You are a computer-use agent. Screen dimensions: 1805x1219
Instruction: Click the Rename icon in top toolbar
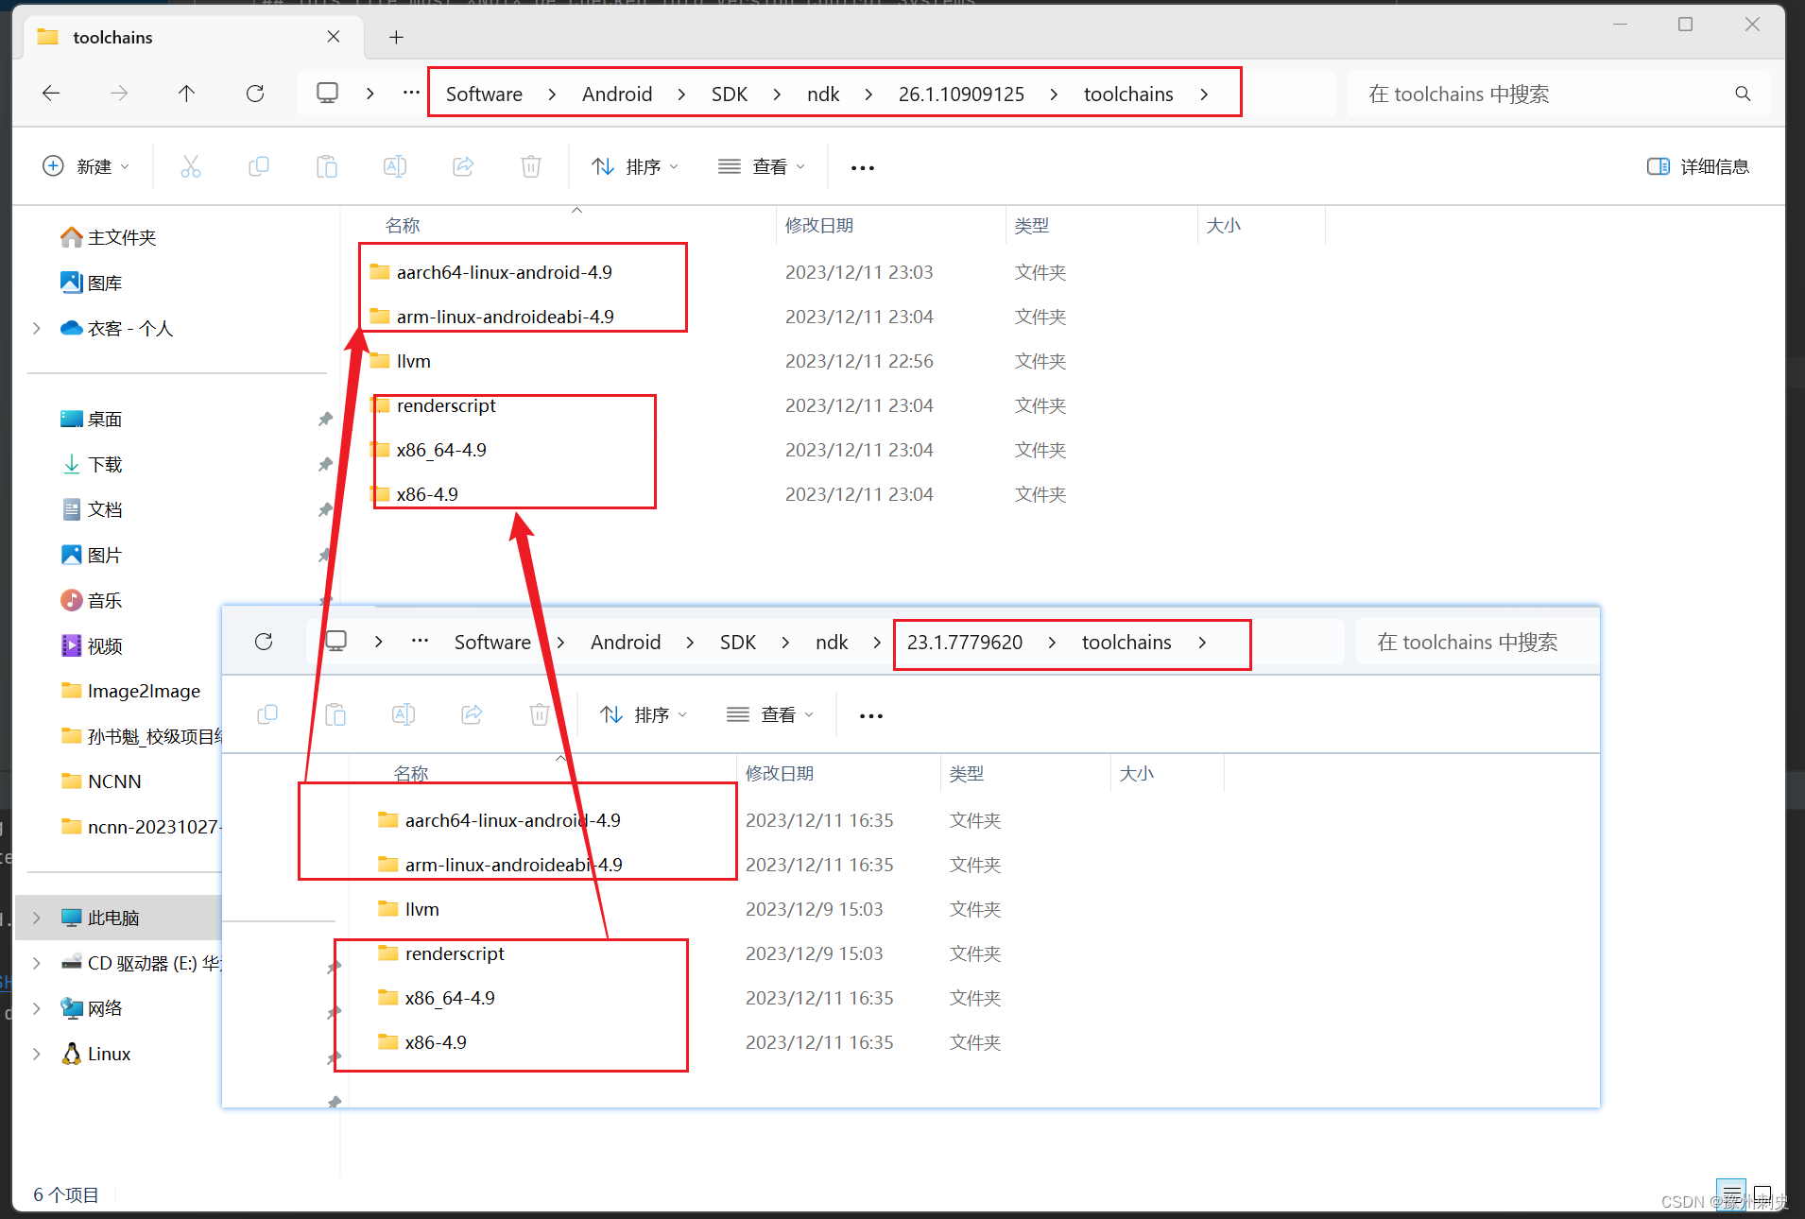pyautogui.click(x=395, y=166)
